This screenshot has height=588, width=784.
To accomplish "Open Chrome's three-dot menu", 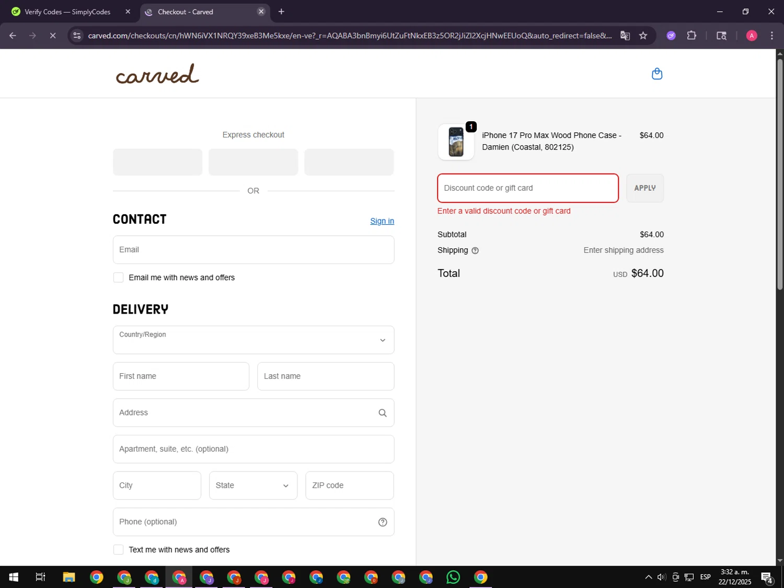I will [x=772, y=36].
